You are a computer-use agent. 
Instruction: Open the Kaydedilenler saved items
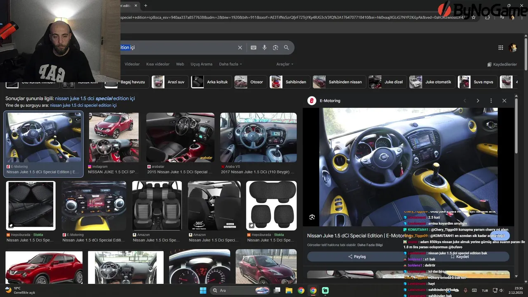click(x=502, y=64)
